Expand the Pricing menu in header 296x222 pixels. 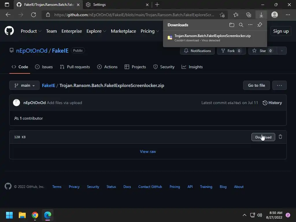point(150,31)
